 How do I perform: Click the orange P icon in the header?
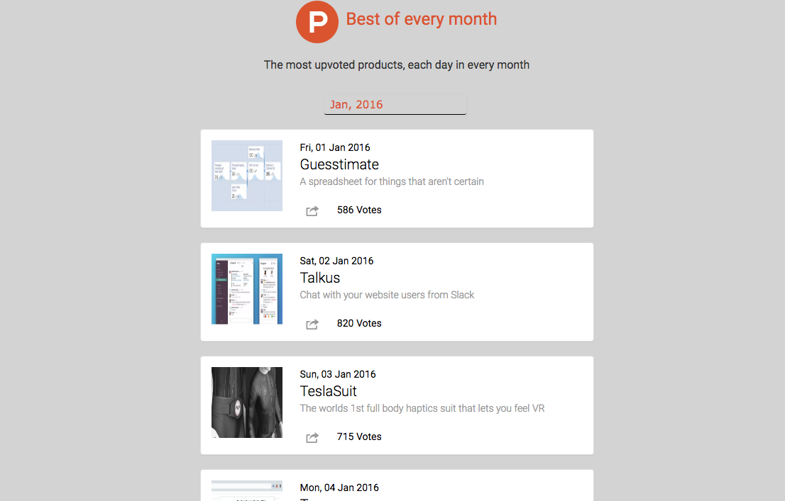pos(317,22)
